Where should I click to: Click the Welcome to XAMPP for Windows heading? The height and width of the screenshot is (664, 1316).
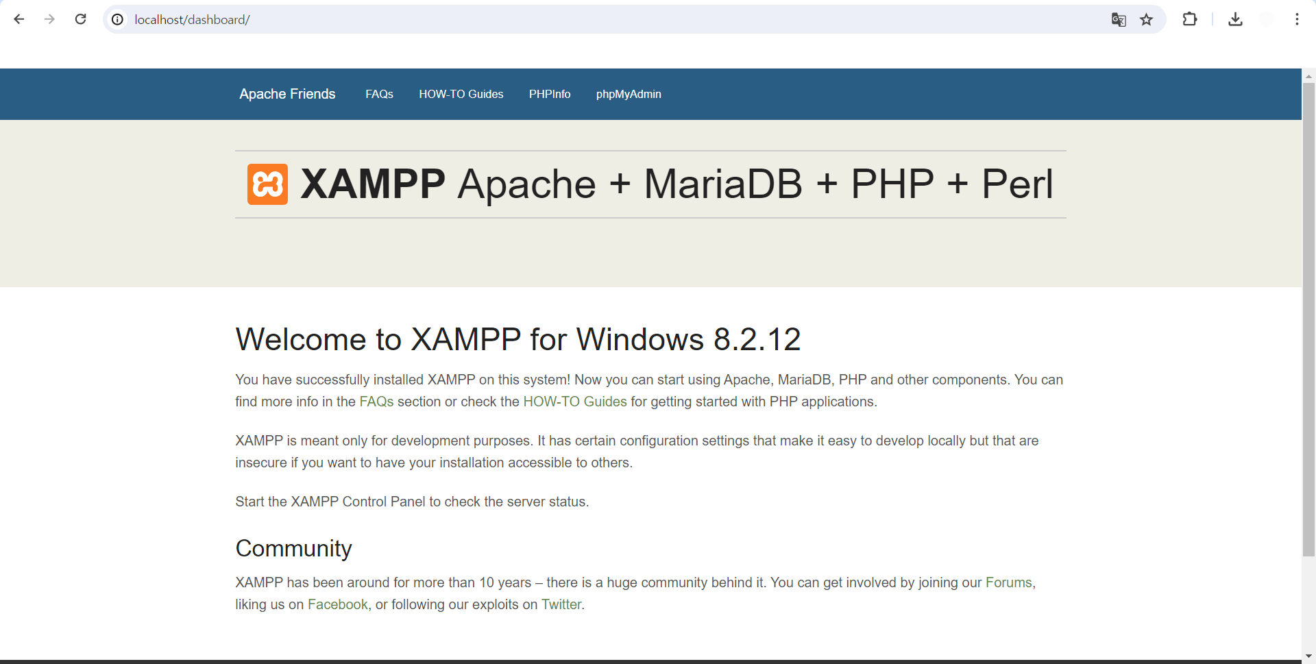click(518, 339)
